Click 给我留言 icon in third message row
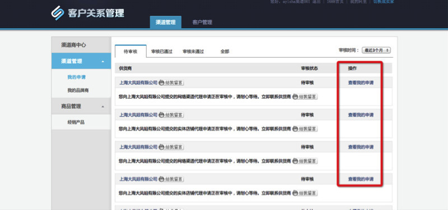This screenshot has width=448, height=210. [x=305, y=161]
